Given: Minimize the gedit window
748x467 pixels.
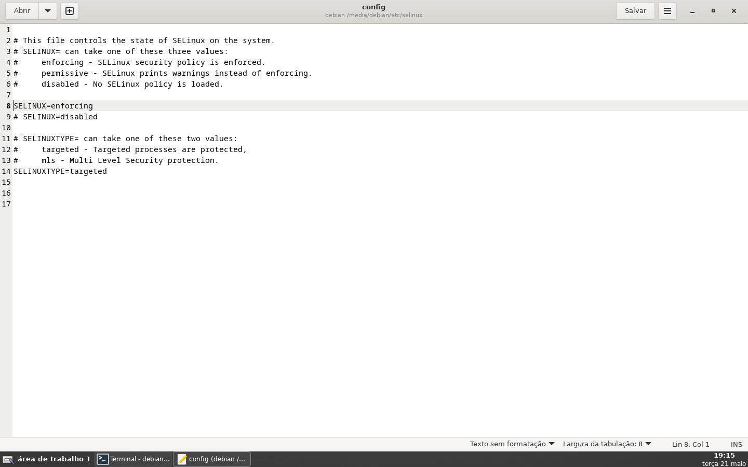Looking at the screenshot, I should (692, 11).
